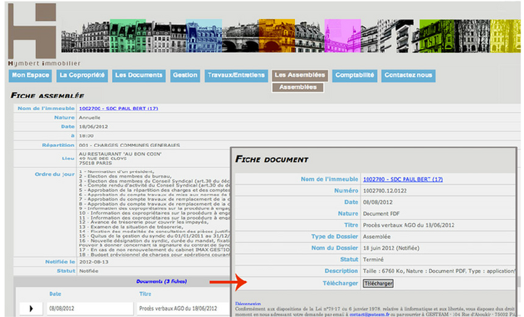524x317 pixels.
Task: Select 08/08/2012 date cell in documents list
Action: click(x=90, y=308)
